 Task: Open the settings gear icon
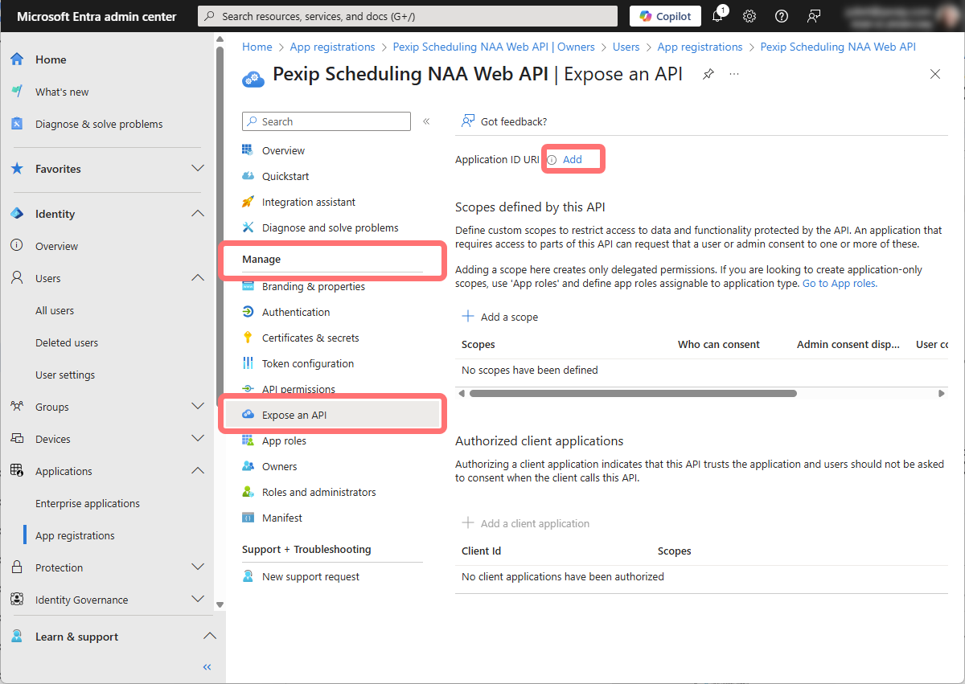tap(749, 16)
